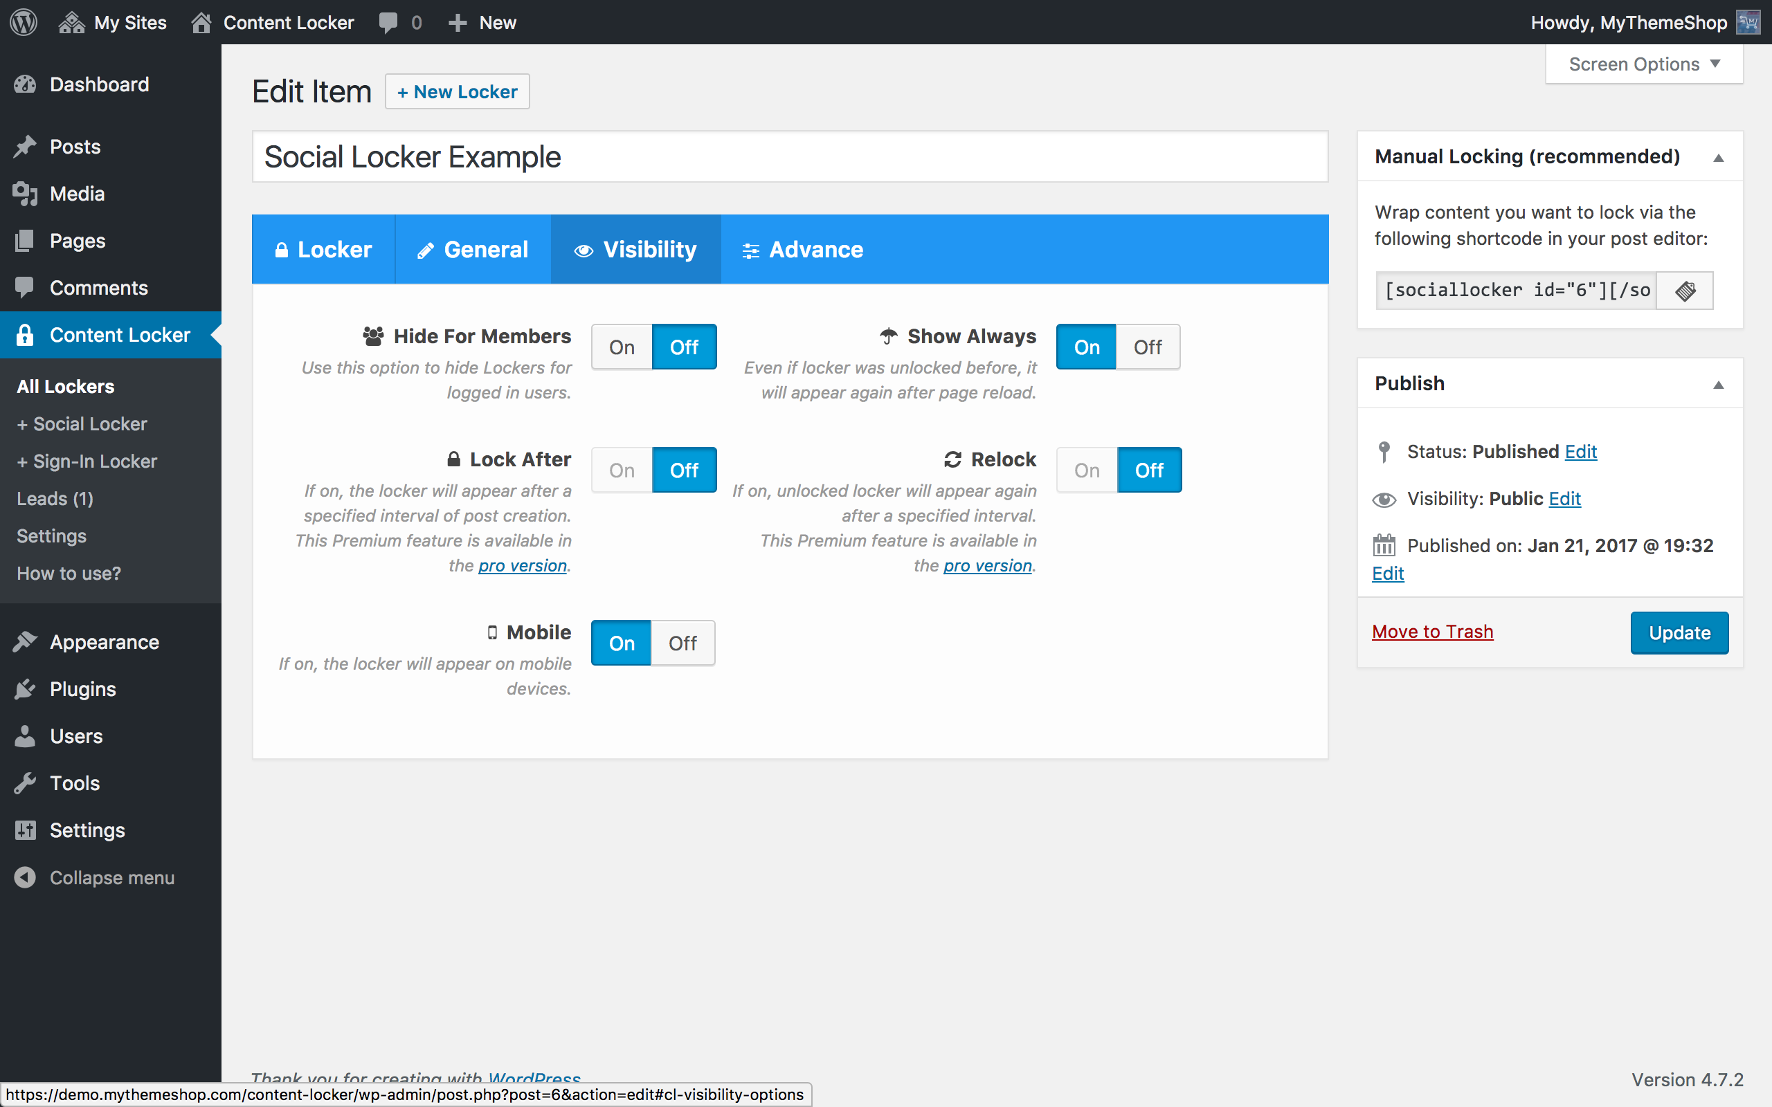
Task: Click the Posts pushpin icon
Action: [x=25, y=147]
